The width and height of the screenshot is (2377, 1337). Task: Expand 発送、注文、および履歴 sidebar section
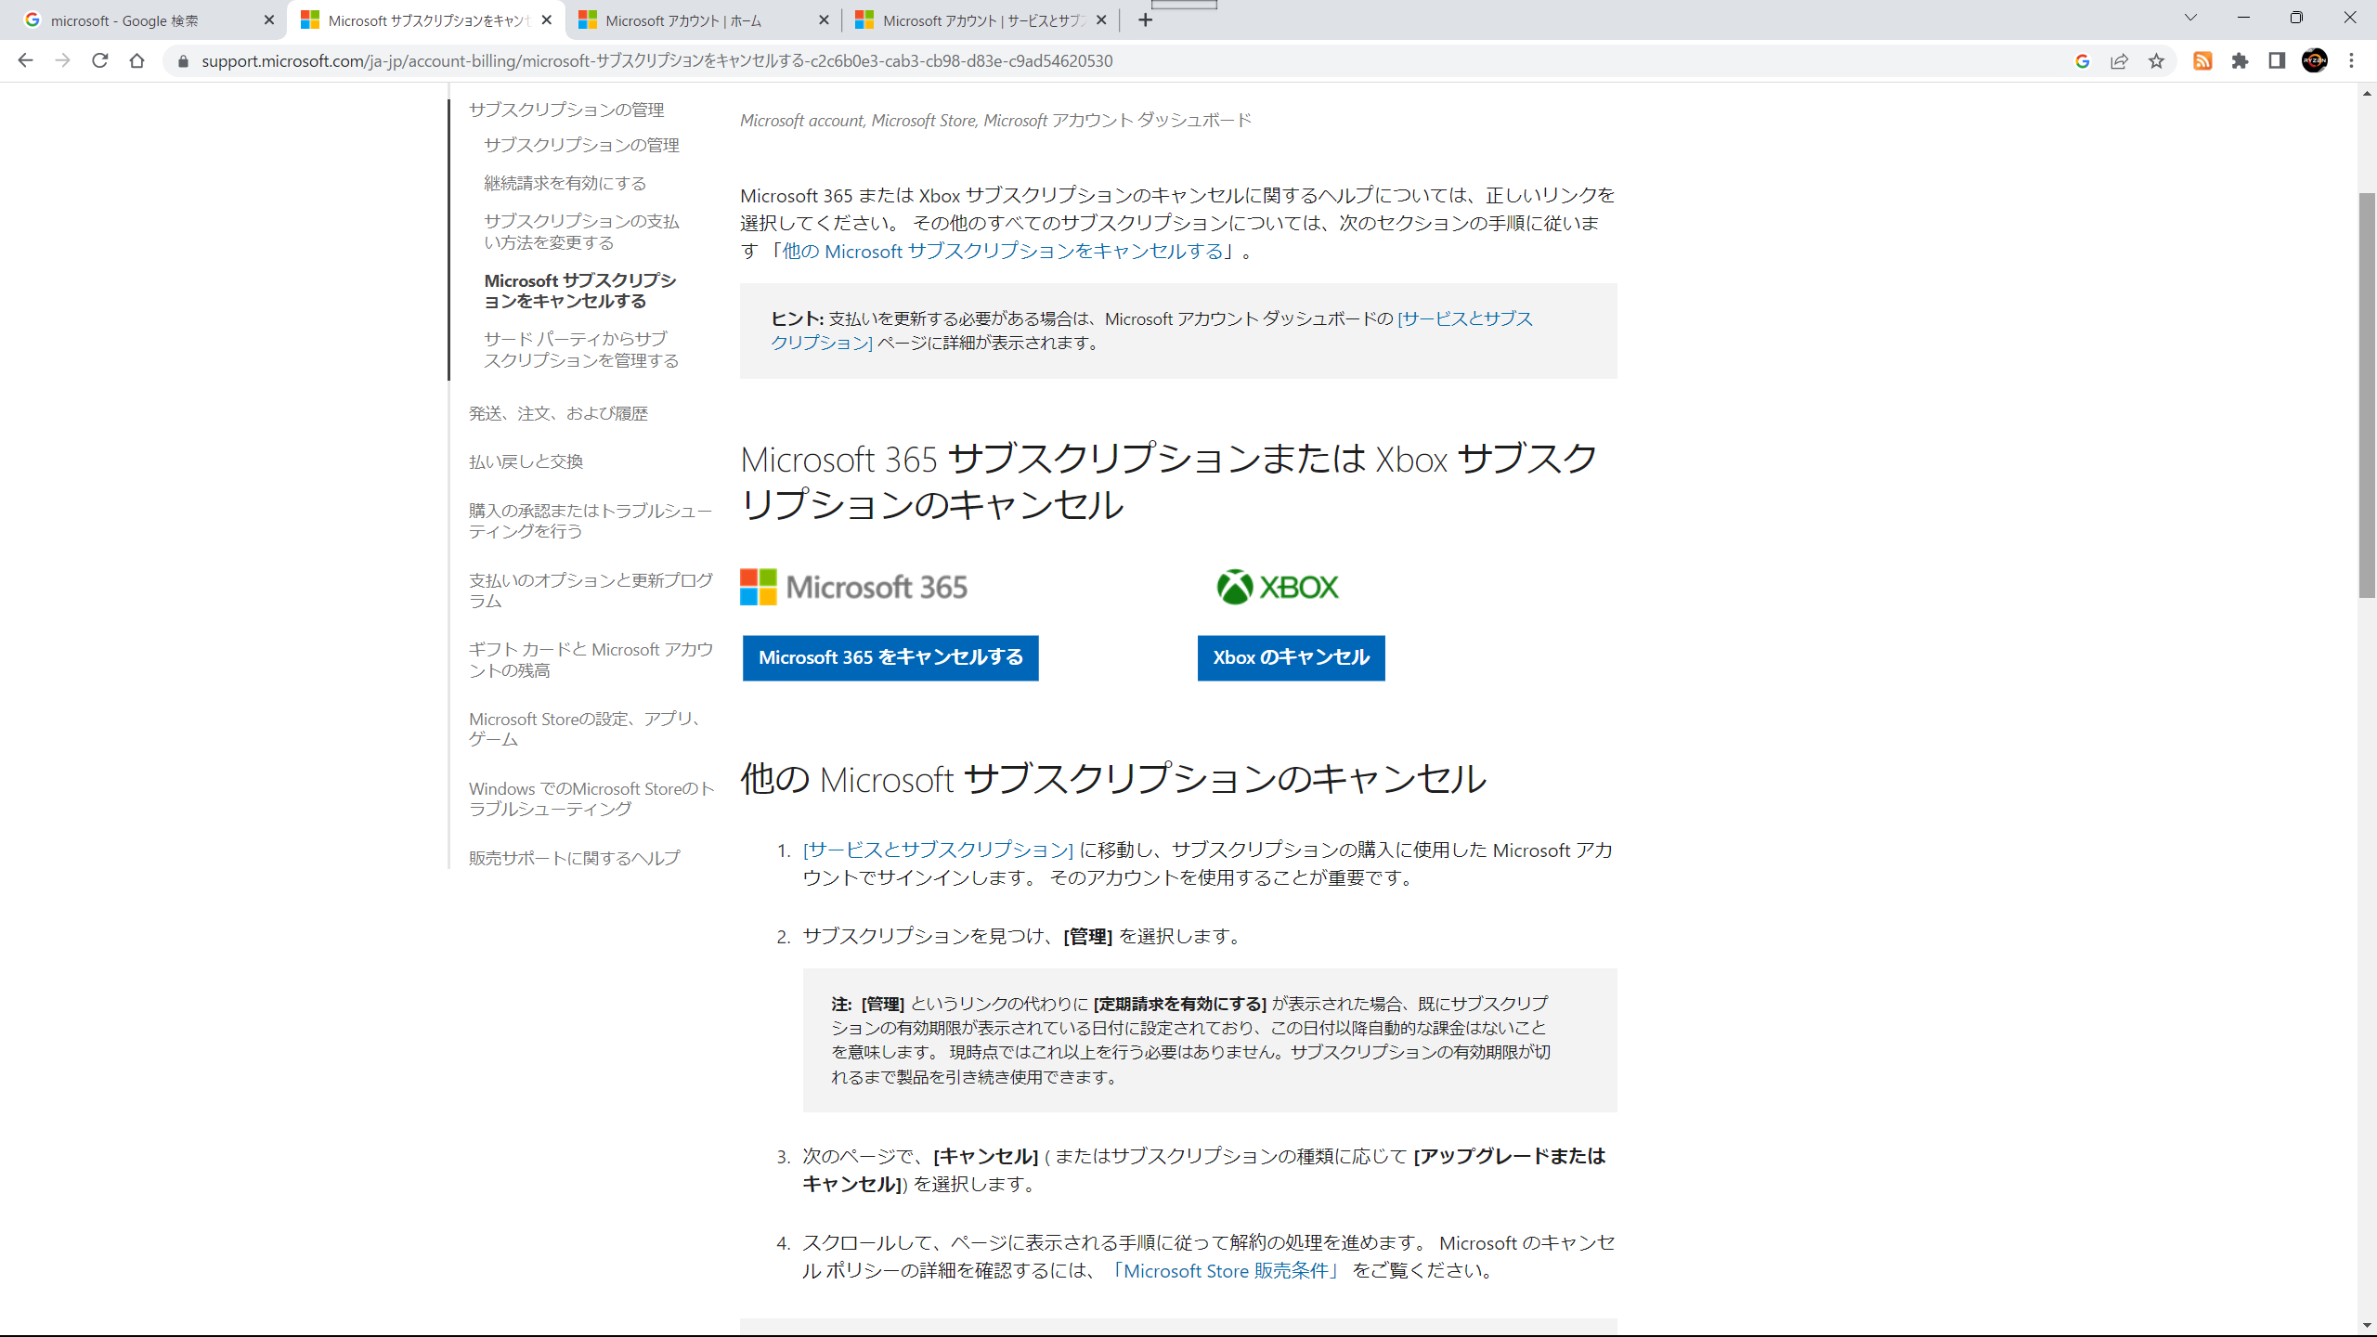[x=558, y=413]
